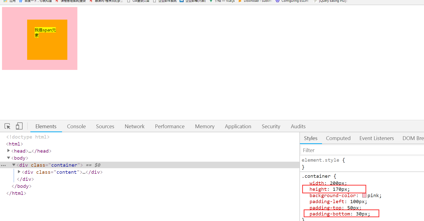This screenshot has width=424, height=221.
Task: Activate the inspect element picker icon
Action: [x=8, y=126]
